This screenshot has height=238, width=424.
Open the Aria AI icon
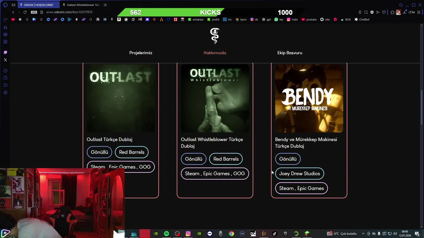412,12
